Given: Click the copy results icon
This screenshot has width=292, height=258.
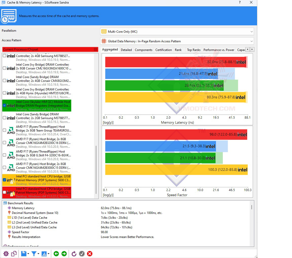Looking at the screenshot, I should coord(14,253).
